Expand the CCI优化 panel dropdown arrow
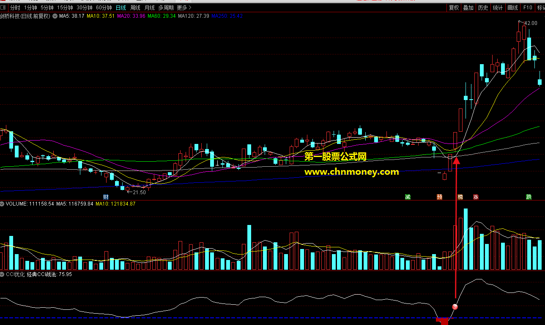This screenshot has width=545, height=325. [3, 274]
